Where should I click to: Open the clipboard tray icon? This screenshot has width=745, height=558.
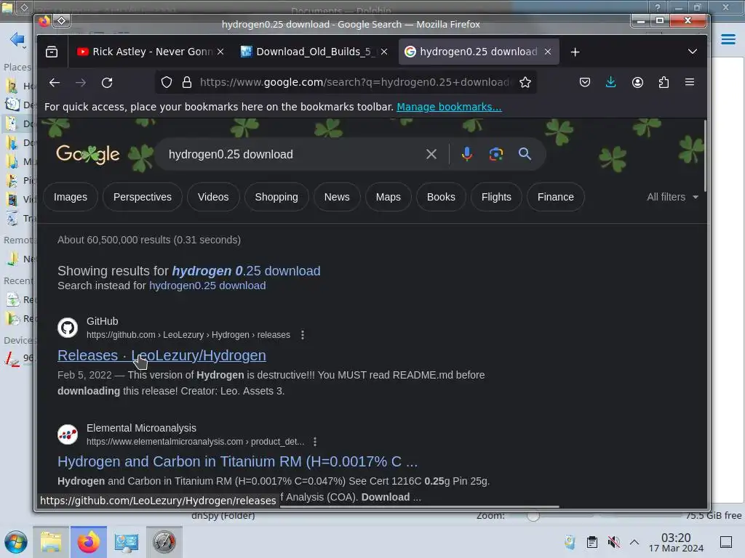(592, 542)
